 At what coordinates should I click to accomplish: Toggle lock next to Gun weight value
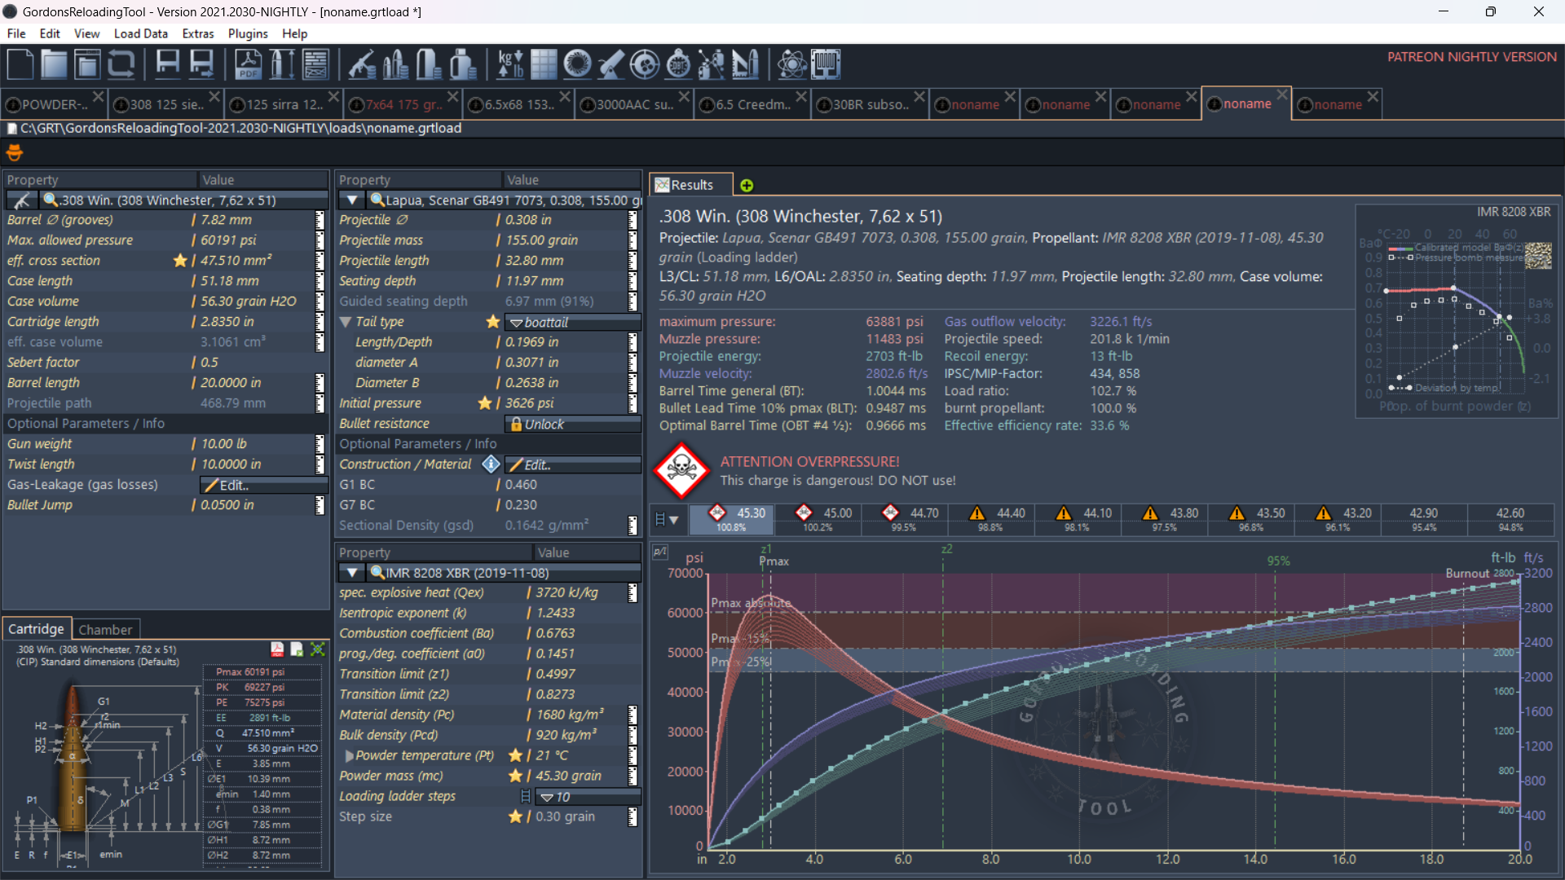[x=320, y=444]
